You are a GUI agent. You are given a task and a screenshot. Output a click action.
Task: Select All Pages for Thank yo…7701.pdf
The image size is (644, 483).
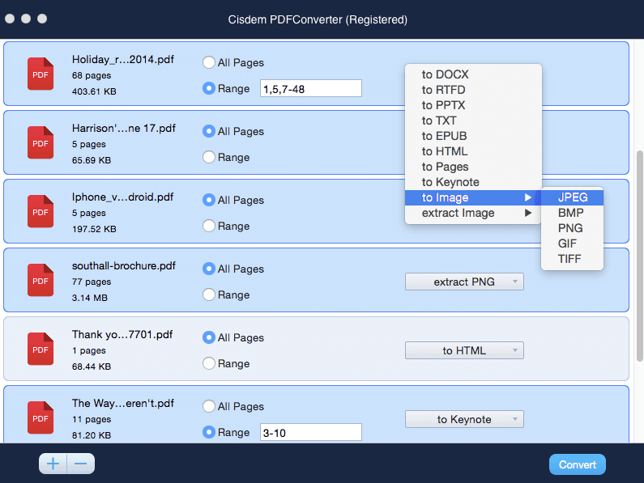(x=209, y=337)
